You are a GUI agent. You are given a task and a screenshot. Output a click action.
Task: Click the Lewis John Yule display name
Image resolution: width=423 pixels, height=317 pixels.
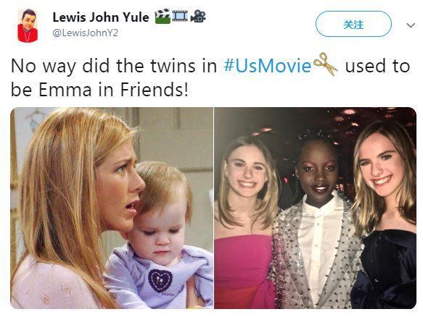(x=101, y=17)
